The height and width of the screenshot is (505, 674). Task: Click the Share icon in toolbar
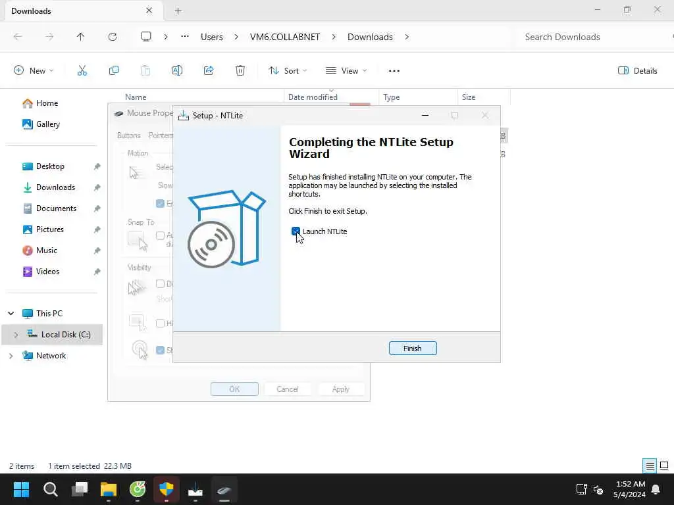coord(209,71)
